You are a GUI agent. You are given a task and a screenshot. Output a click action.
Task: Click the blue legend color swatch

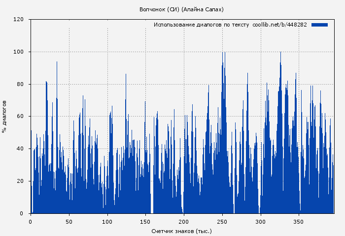319,25
